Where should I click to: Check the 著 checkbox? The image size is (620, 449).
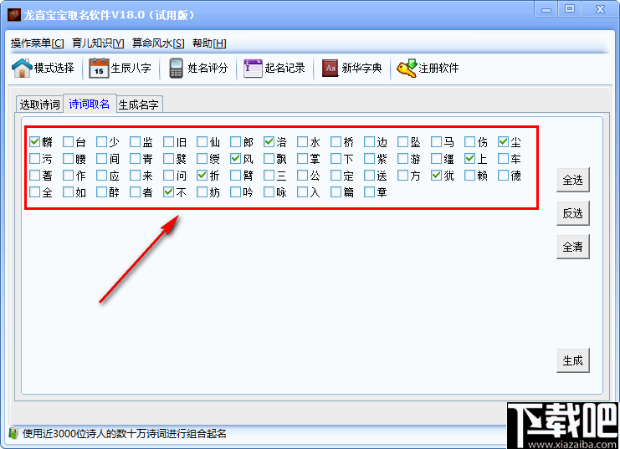pyautogui.click(x=35, y=175)
